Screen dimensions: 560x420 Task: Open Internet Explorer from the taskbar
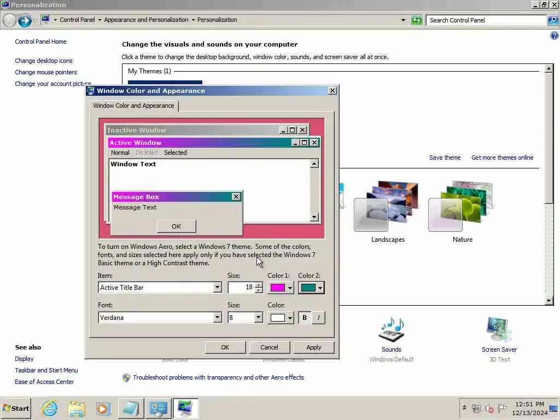(x=50, y=408)
